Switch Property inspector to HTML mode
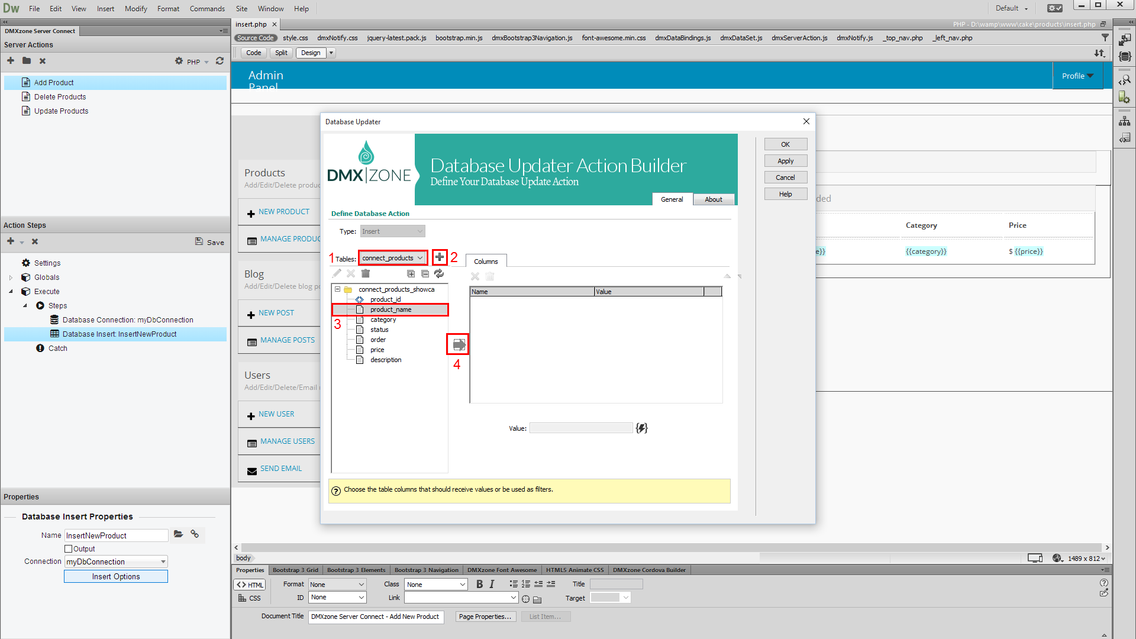The image size is (1136, 639). [250, 585]
